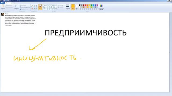The width and height of the screenshot is (172, 96).
Task: Select the Eraser tool
Action: pyautogui.click(x=32, y=8)
